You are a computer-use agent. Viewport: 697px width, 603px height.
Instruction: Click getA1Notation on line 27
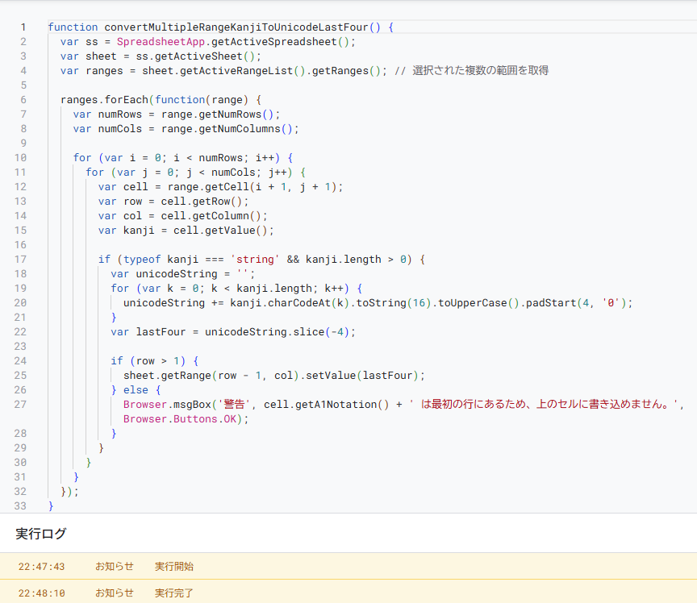tap(336, 405)
